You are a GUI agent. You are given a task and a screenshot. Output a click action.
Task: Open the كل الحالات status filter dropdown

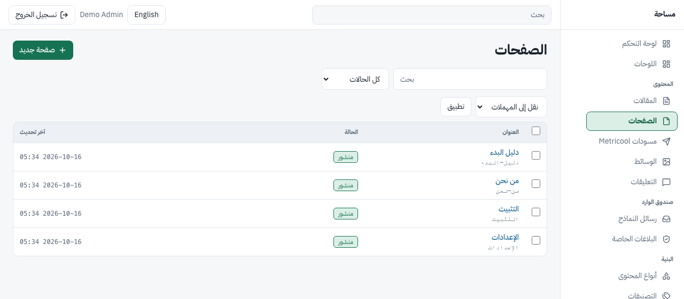[x=355, y=79]
